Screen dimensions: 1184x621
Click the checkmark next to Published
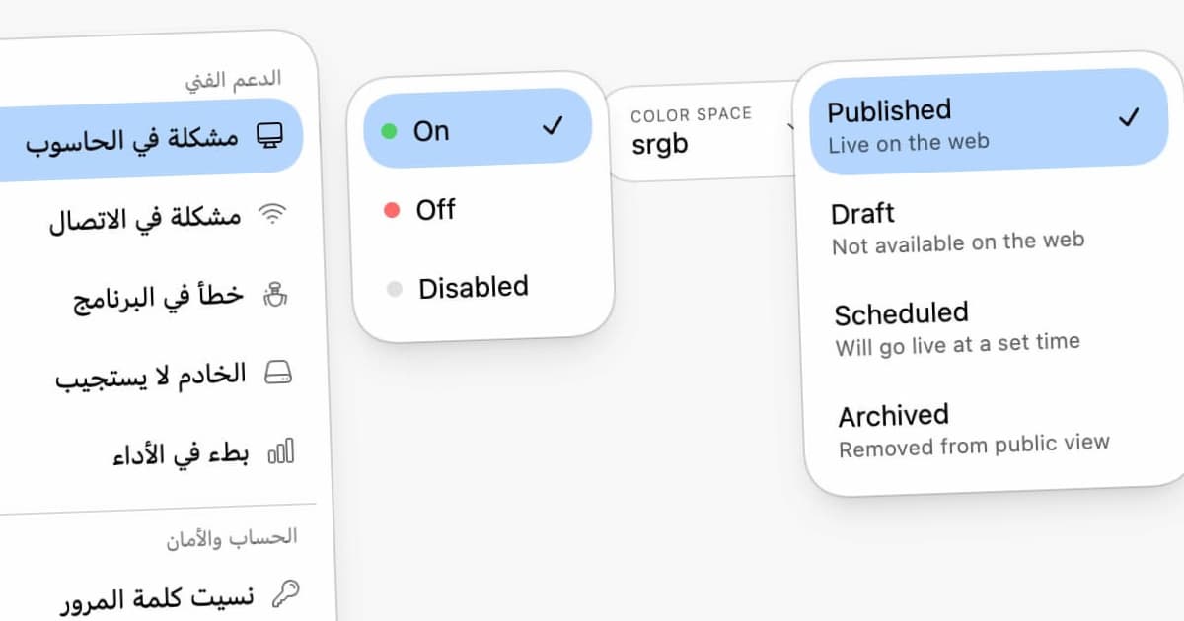(1129, 118)
